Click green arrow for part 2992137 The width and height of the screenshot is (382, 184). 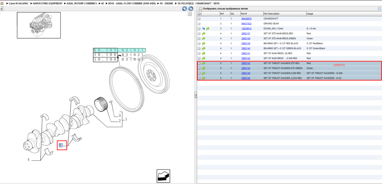[204, 34]
